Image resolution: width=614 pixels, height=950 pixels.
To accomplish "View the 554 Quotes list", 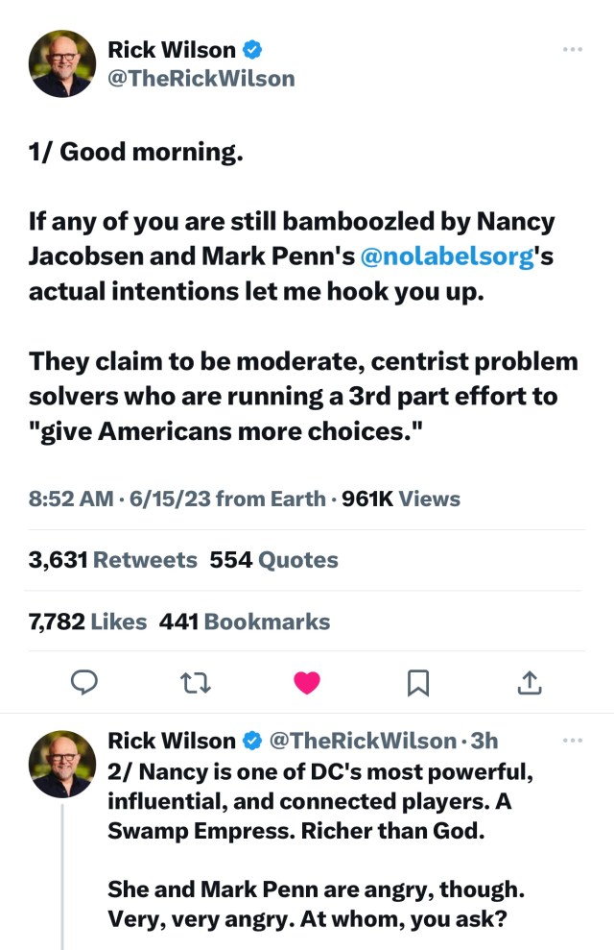I will 273,560.
